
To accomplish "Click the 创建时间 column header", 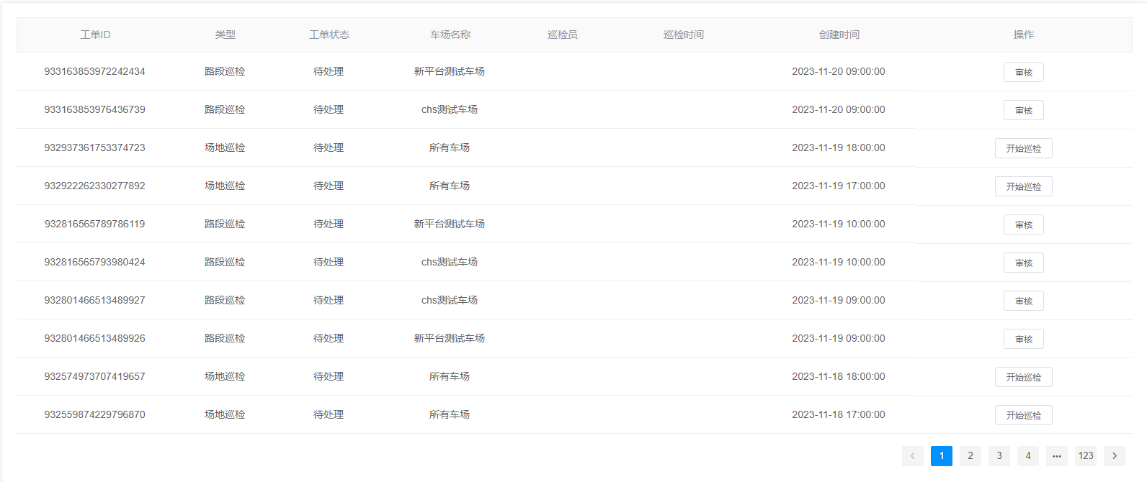I will tap(839, 35).
